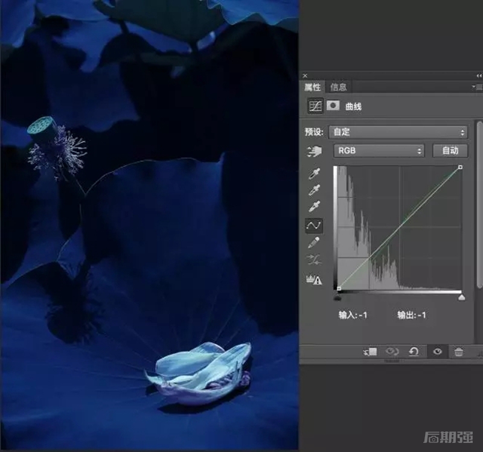The image size is (483, 452).
Task: Collapse the panel with double arrows
Action: pyautogui.click(x=479, y=75)
